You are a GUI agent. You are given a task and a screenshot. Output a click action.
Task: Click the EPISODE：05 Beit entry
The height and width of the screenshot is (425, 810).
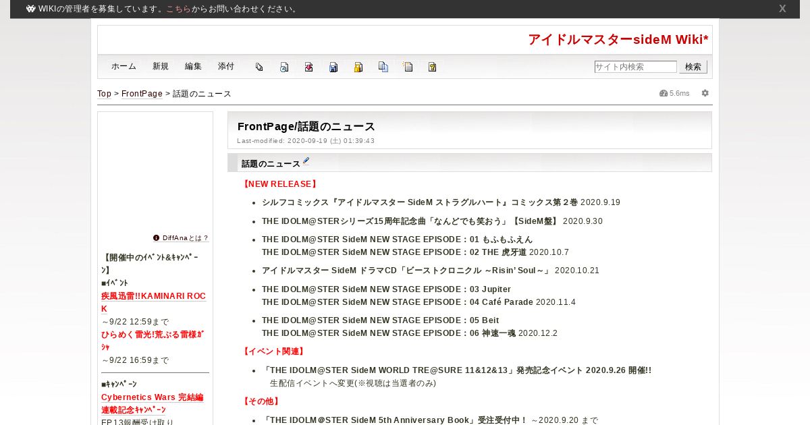click(380, 320)
